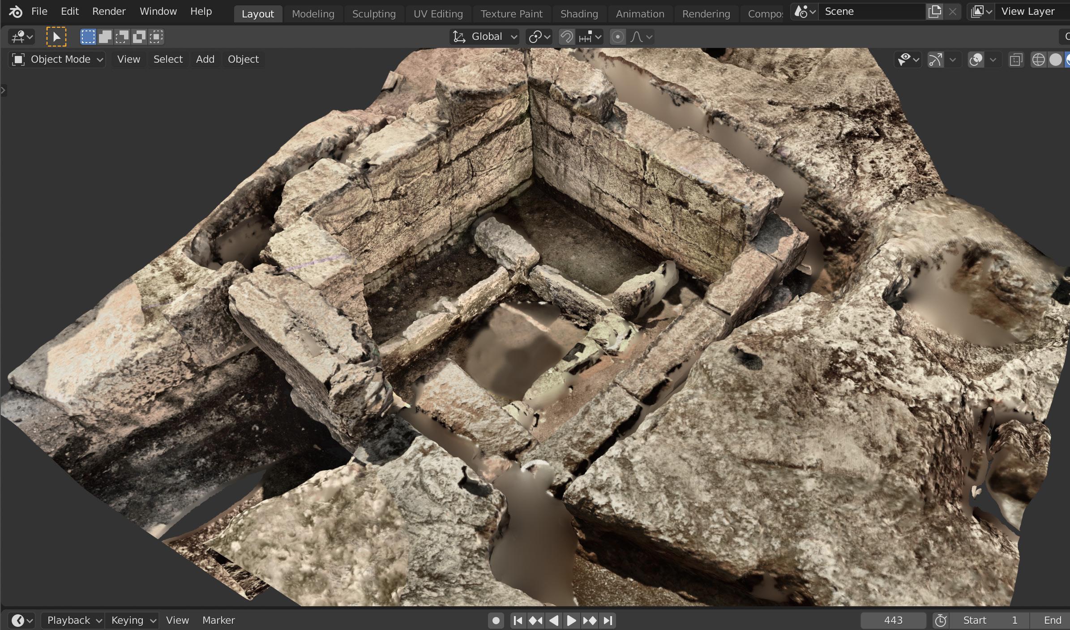The height and width of the screenshot is (630, 1070).
Task: Open the pivot point dropdown
Action: (x=539, y=37)
